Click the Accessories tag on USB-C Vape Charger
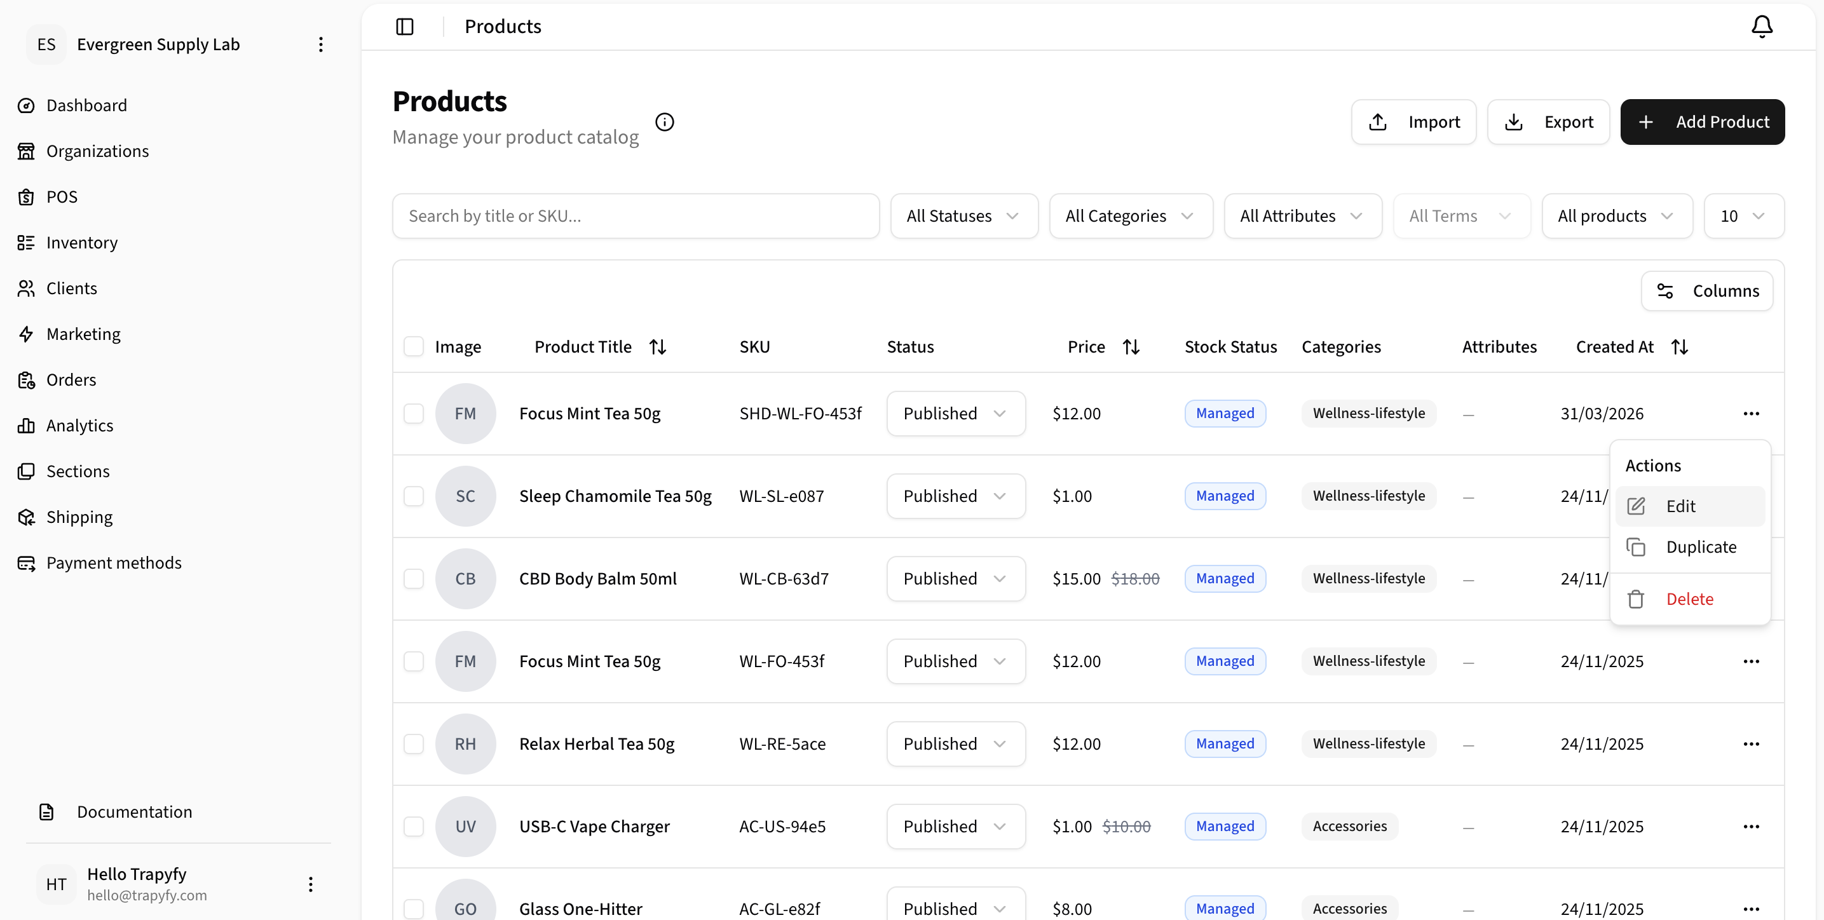Viewport: 1824px width, 920px height. 1349,827
